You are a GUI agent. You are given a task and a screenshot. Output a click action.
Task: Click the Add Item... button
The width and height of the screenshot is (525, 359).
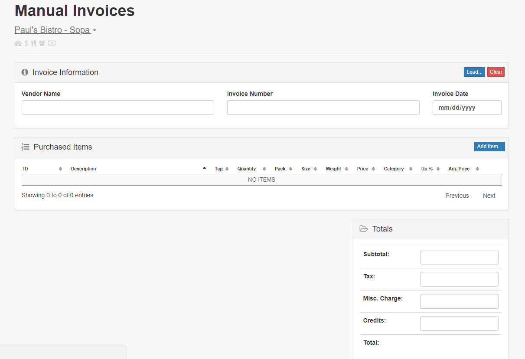489,146
